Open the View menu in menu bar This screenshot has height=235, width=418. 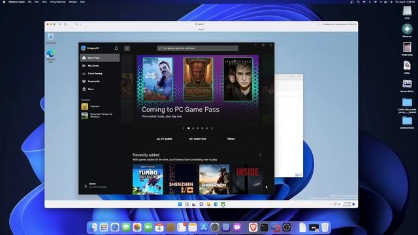[44, 2]
